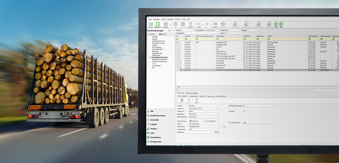Open the Logistik module in sidebar

[x=154, y=124]
